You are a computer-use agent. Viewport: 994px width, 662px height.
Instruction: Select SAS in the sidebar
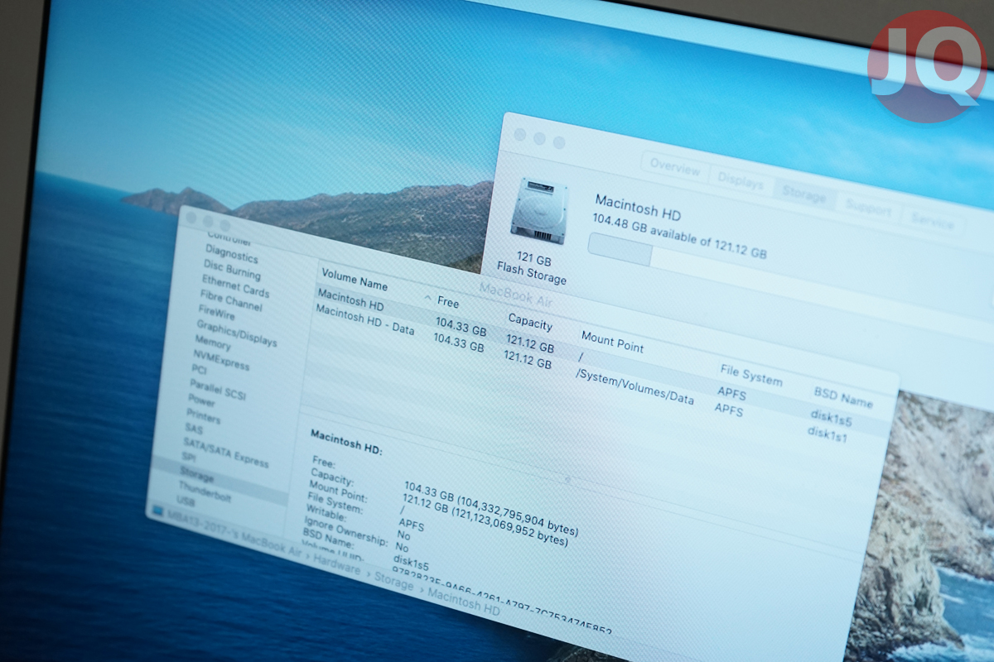(x=193, y=429)
